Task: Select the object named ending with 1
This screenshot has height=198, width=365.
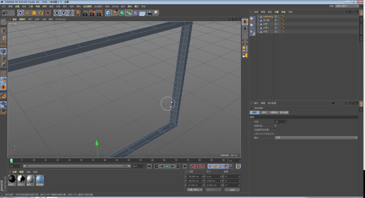Action: point(266,28)
